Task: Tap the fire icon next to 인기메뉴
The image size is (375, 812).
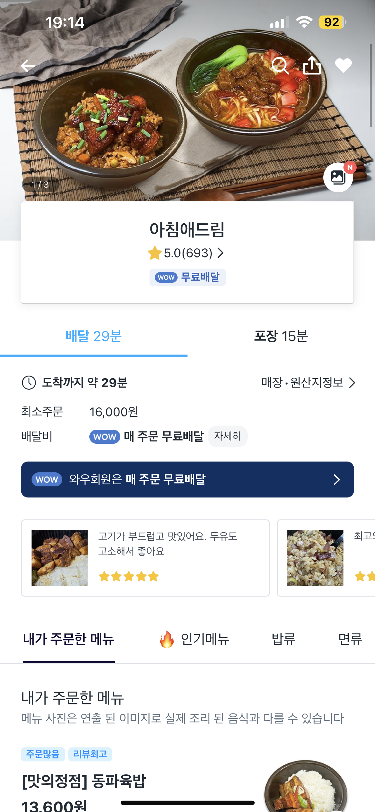Action: coord(166,639)
